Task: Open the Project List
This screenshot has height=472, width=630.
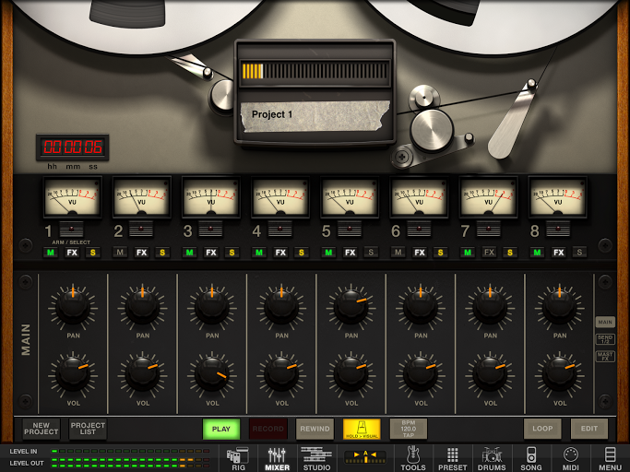Action: click(88, 429)
